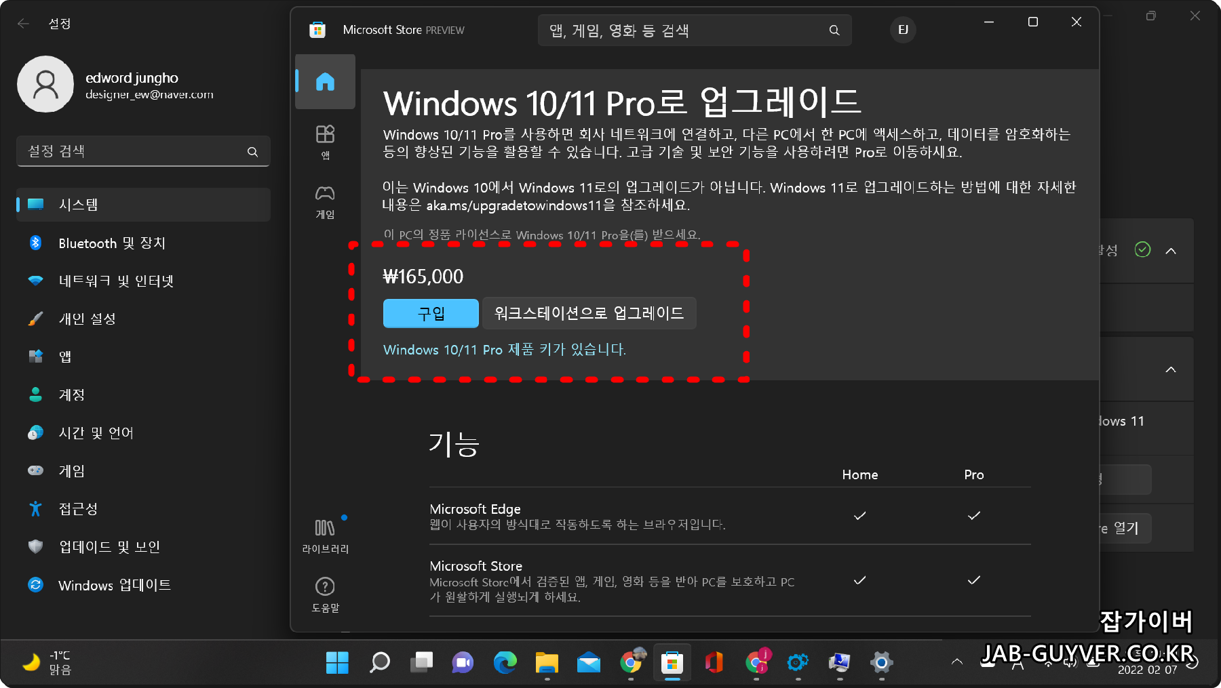Open Teams Chat from taskbar
Screen dimensions: 1221x688
[x=463, y=662]
